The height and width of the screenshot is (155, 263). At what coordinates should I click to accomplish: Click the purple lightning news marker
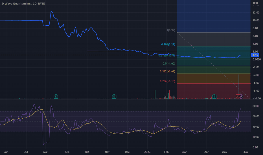click(x=241, y=96)
